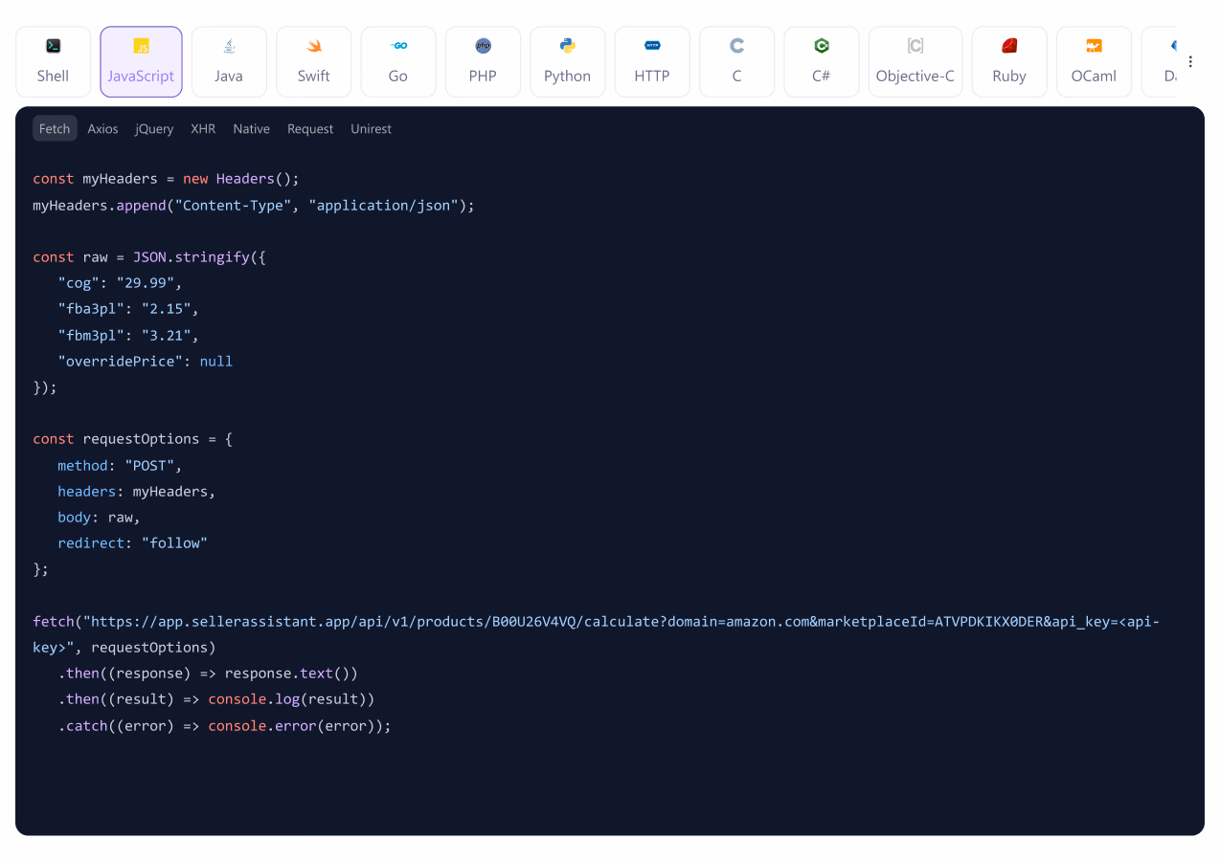Select the HTTP badge icon
This screenshot has height=861, width=1220.
[652, 46]
